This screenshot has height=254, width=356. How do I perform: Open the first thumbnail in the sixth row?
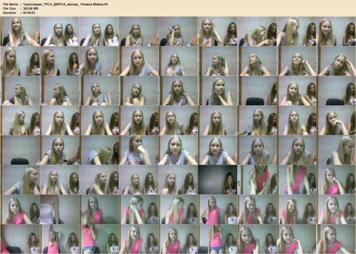pos(20,180)
